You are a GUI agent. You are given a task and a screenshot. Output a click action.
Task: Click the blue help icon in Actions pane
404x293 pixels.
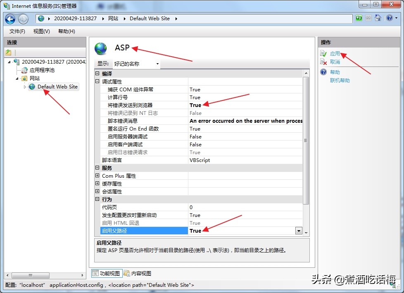pos(323,72)
